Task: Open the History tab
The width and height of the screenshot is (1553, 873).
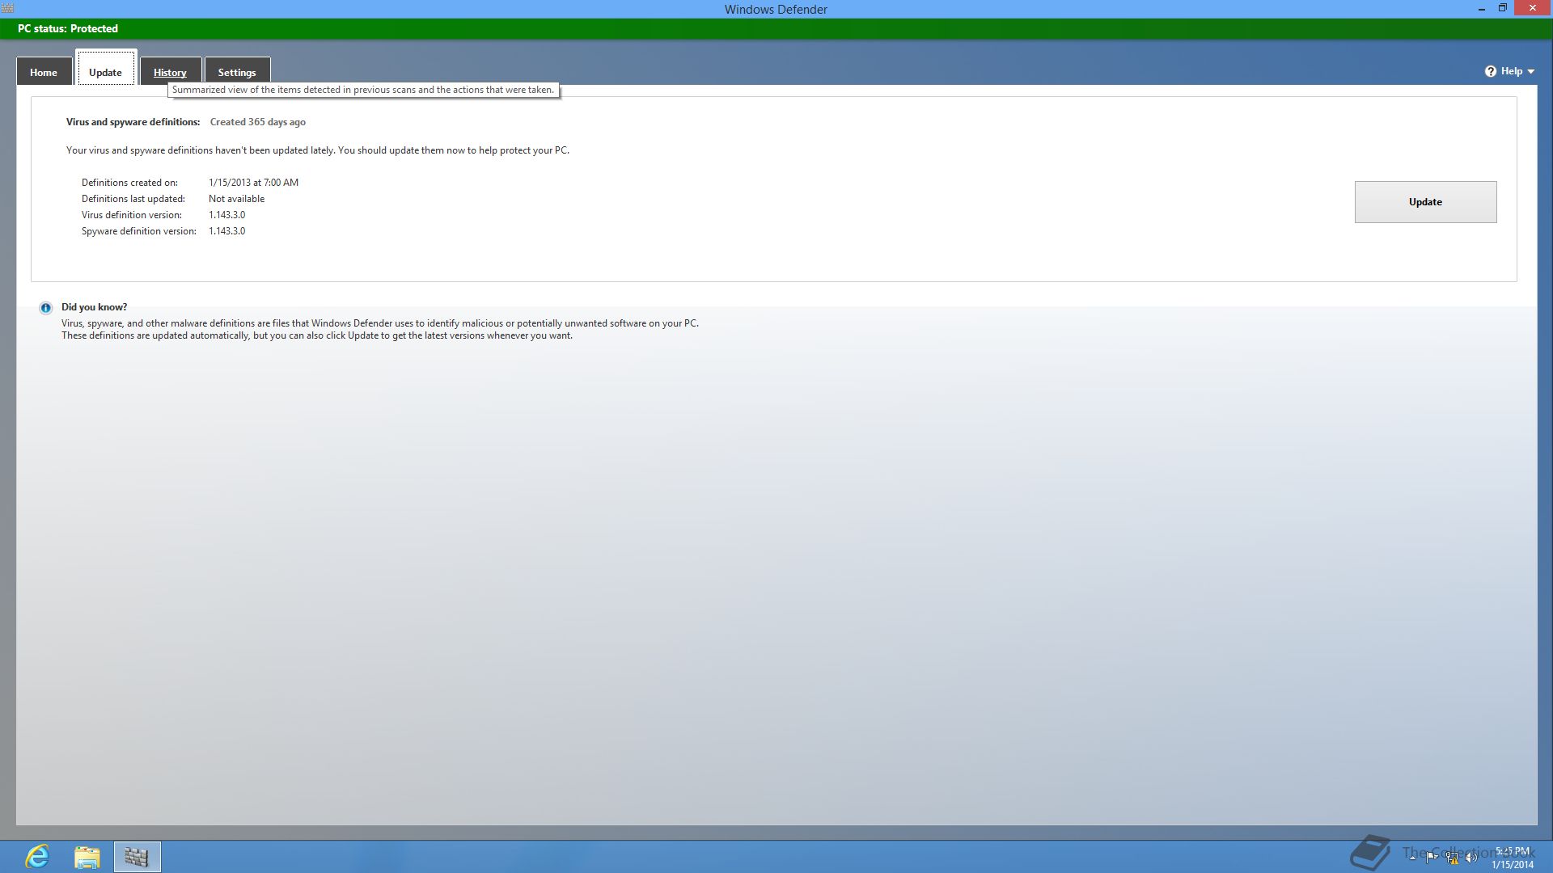Action: (170, 72)
